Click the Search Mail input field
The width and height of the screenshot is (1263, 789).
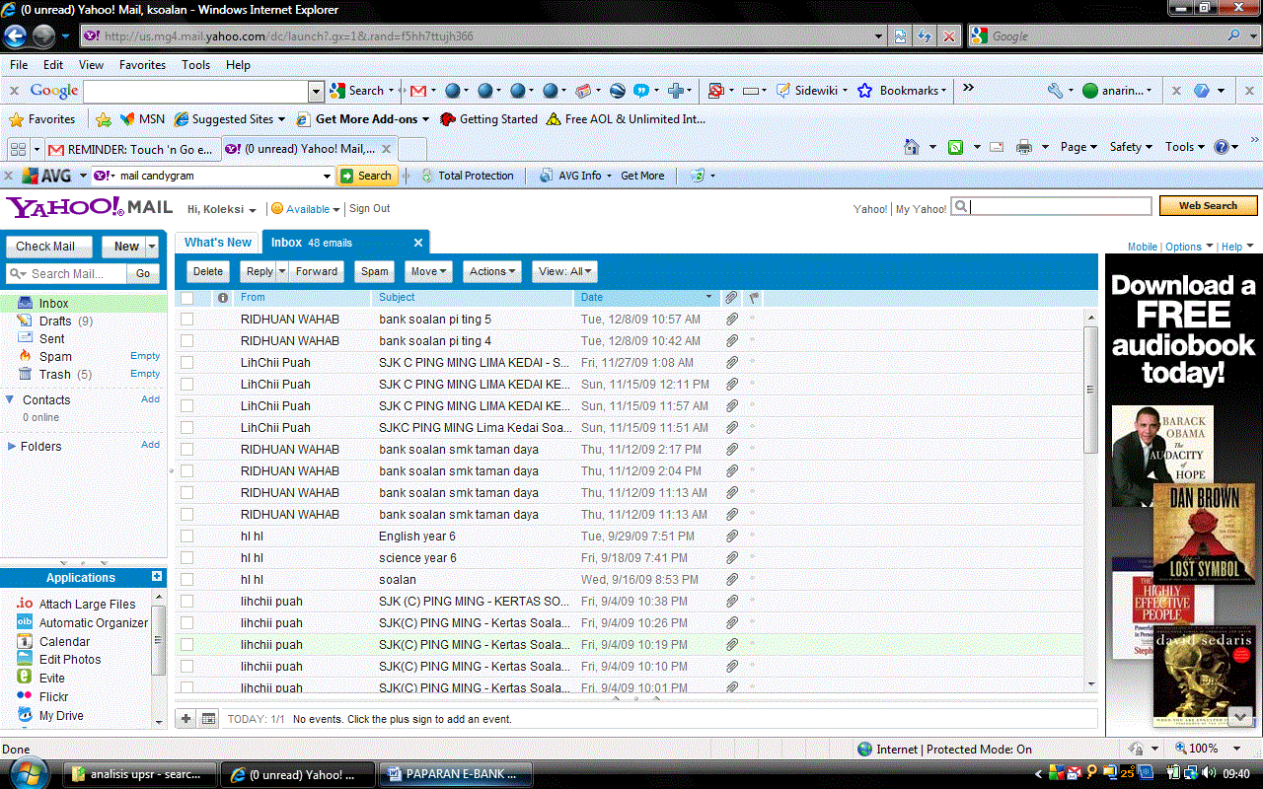coord(67,273)
